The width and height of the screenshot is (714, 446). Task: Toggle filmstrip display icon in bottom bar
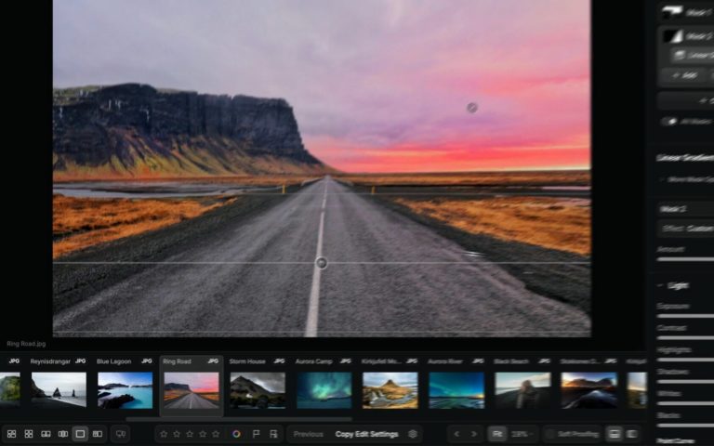tap(615, 434)
